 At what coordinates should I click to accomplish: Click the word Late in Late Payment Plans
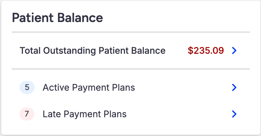[50, 114]
